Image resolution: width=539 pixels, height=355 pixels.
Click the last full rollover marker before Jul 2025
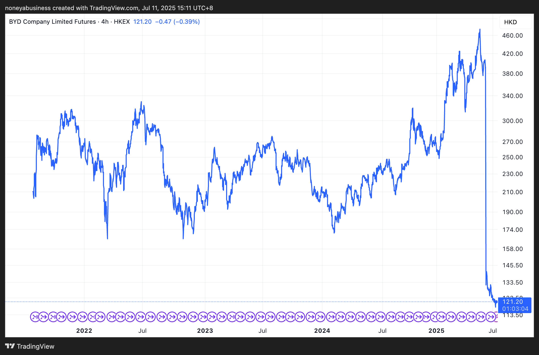(491, 317)
